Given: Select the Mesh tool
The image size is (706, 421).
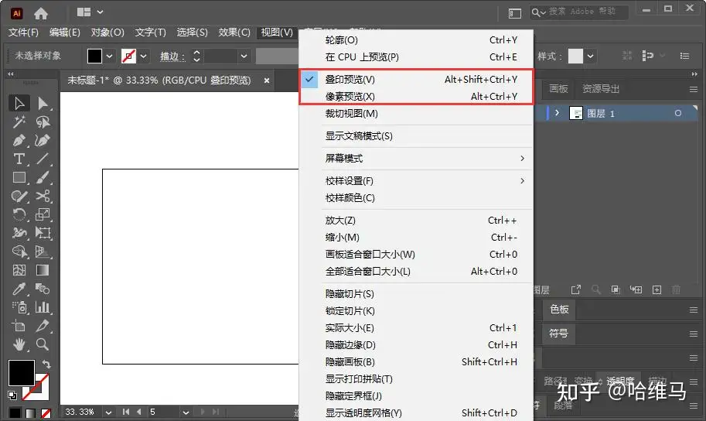Looking at the screenshot, I should [x=19, y=269].
